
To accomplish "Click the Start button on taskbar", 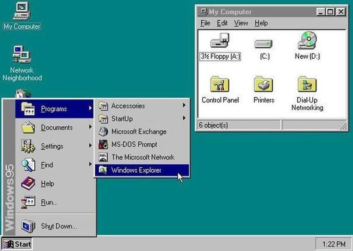I will 17,244.
